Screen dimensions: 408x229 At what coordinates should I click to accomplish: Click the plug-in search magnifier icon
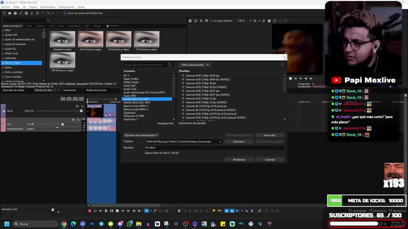[x=48, y=21]
